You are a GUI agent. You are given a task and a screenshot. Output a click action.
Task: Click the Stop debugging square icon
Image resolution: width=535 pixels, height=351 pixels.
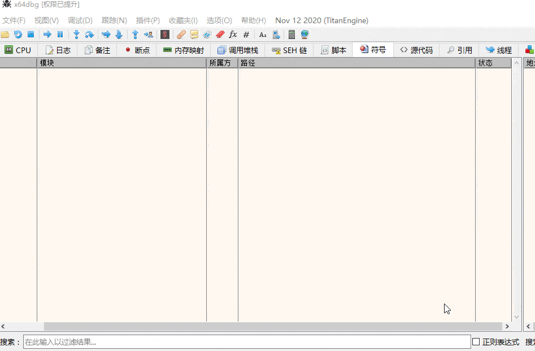coord(31,34)
